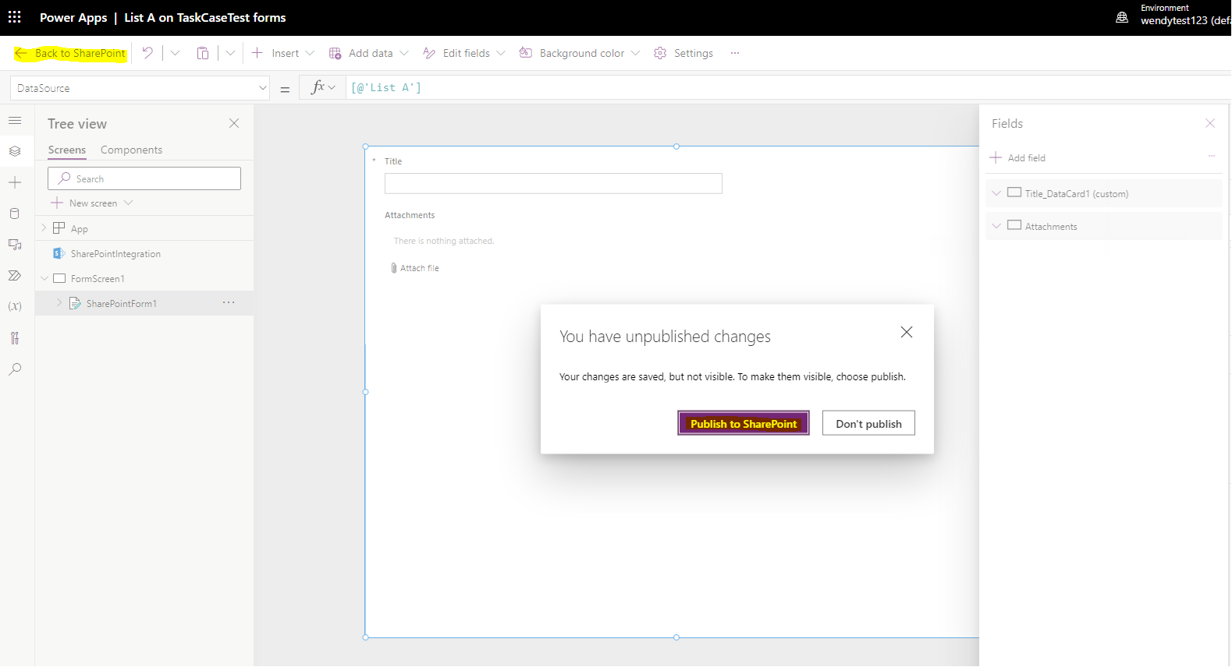Click Back to SharePoint
Viewport: 1232px width, 667px height.
point(70,53)
